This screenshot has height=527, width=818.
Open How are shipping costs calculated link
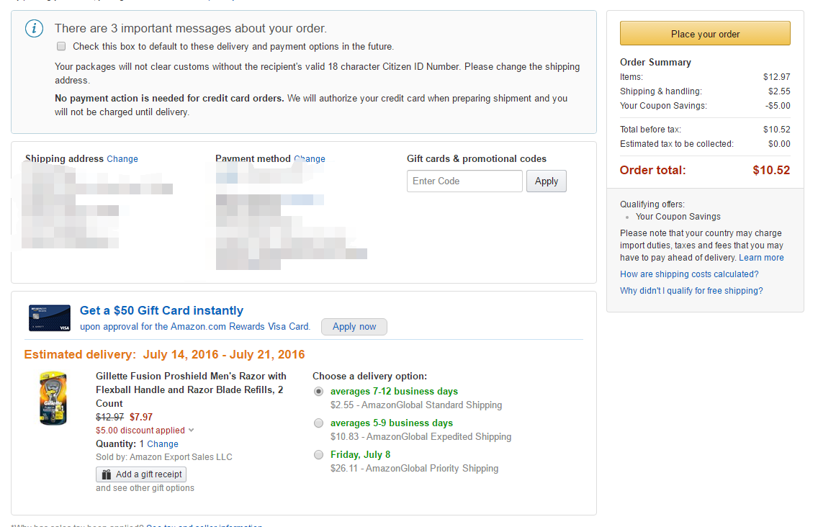[x=689, y=274]
